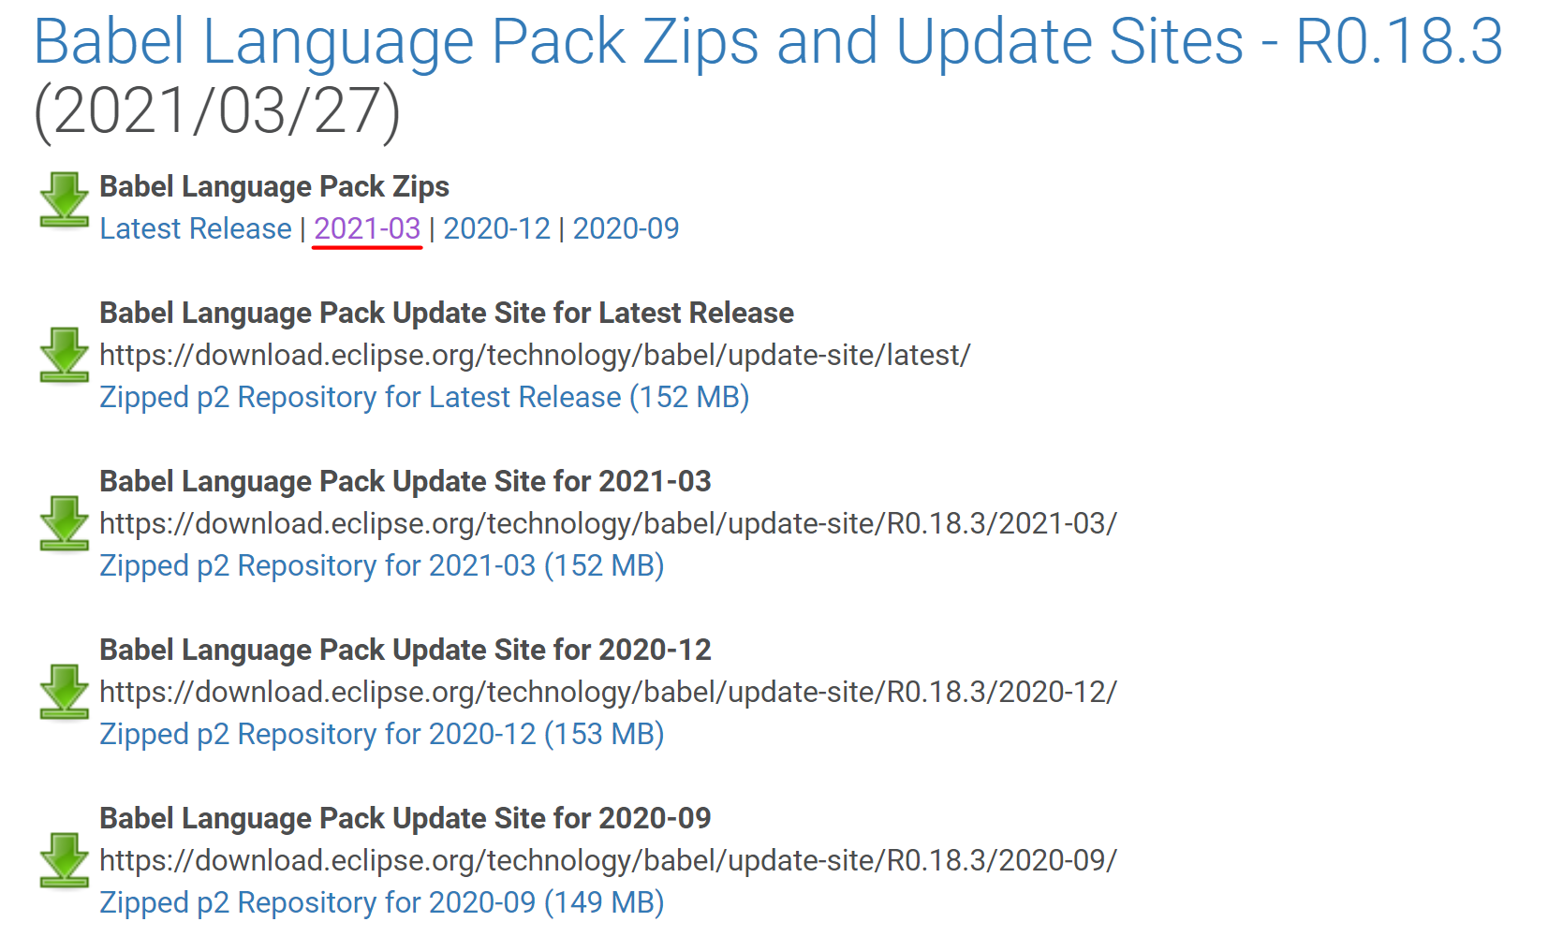
Task: Click the (2021/03/27) date in the title
Action: coord(217,112)
